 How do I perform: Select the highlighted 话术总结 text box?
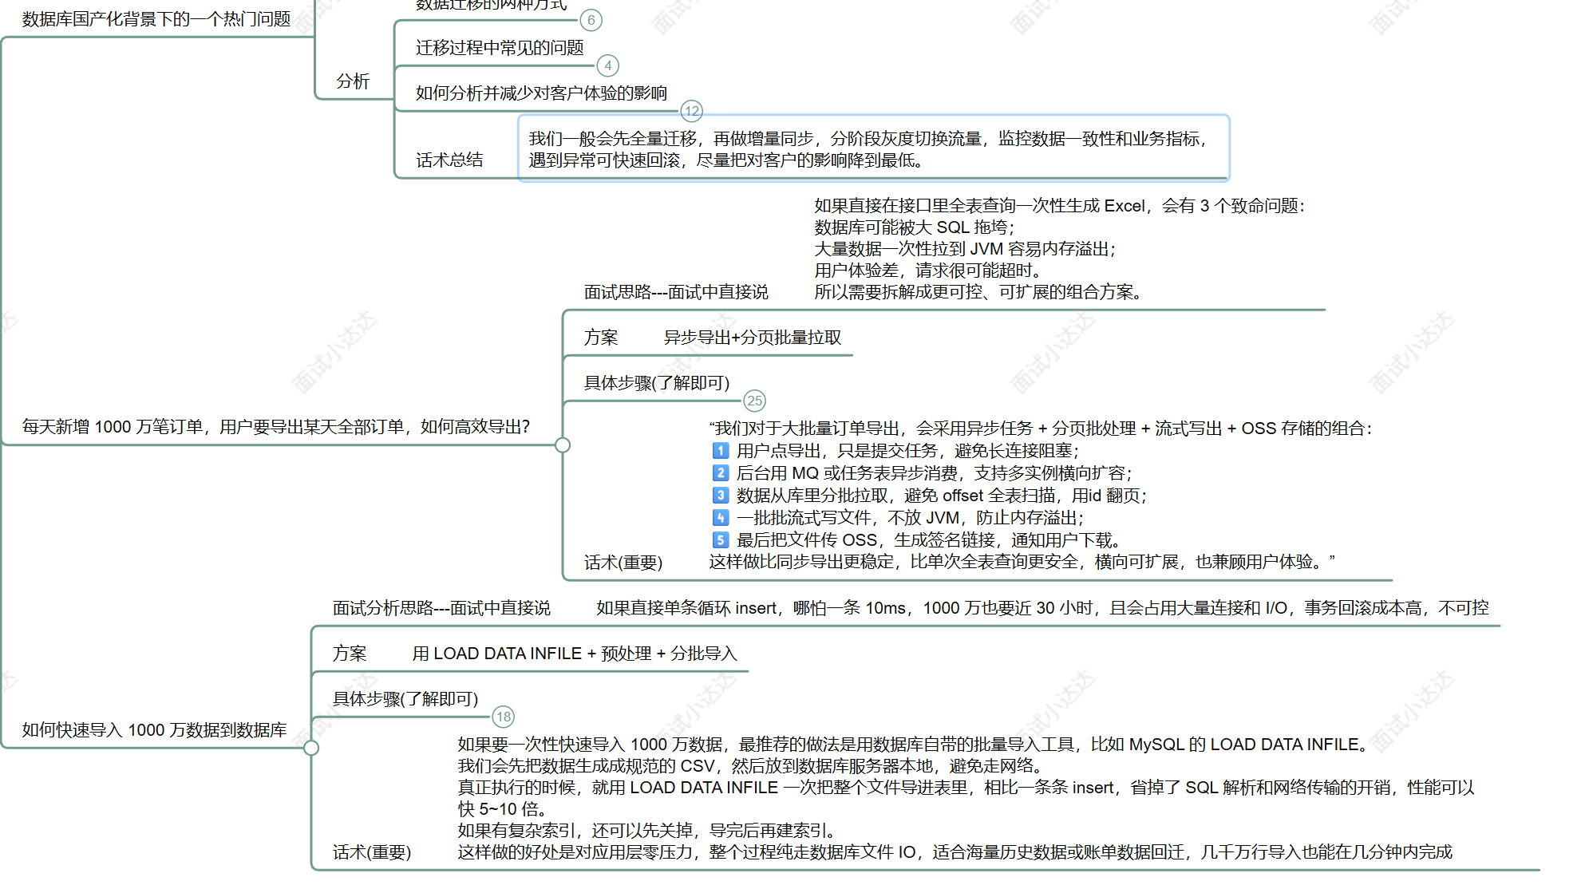(873, 149)
